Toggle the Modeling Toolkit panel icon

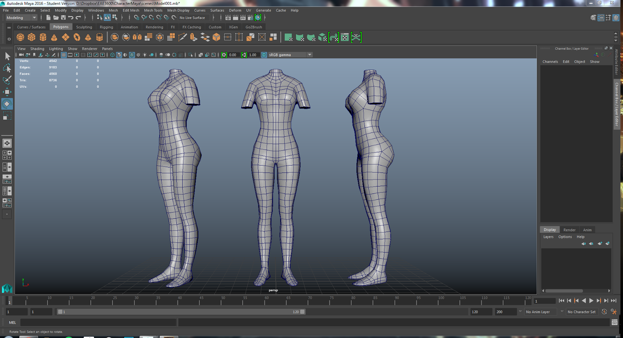point(593,17)
